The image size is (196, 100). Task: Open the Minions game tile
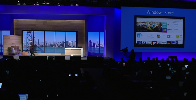tap(165, 30)
